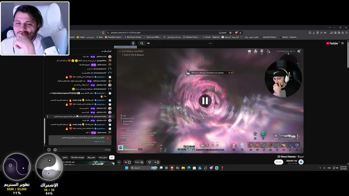Screen dimensions: 349x196
Task: Open the system tray hidden icons chevron
Action: (320, 168)
